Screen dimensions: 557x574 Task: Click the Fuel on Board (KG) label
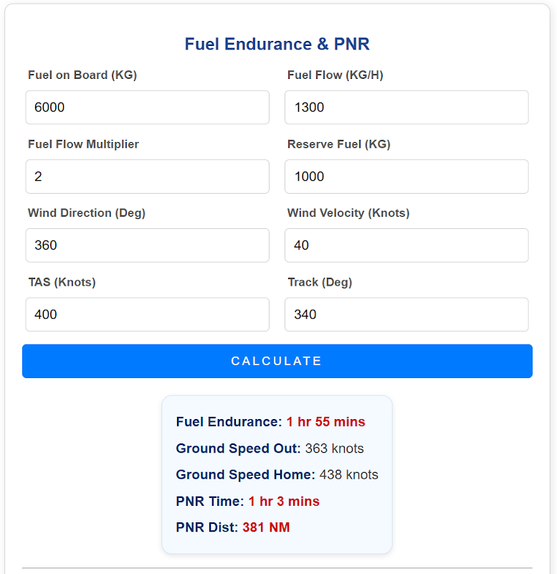pos(82,75)
